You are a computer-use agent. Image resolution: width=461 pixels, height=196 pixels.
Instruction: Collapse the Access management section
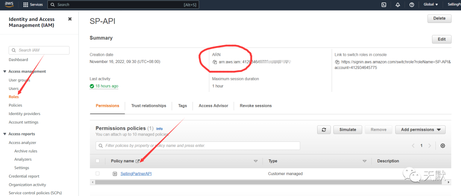[x=5, y=71]
